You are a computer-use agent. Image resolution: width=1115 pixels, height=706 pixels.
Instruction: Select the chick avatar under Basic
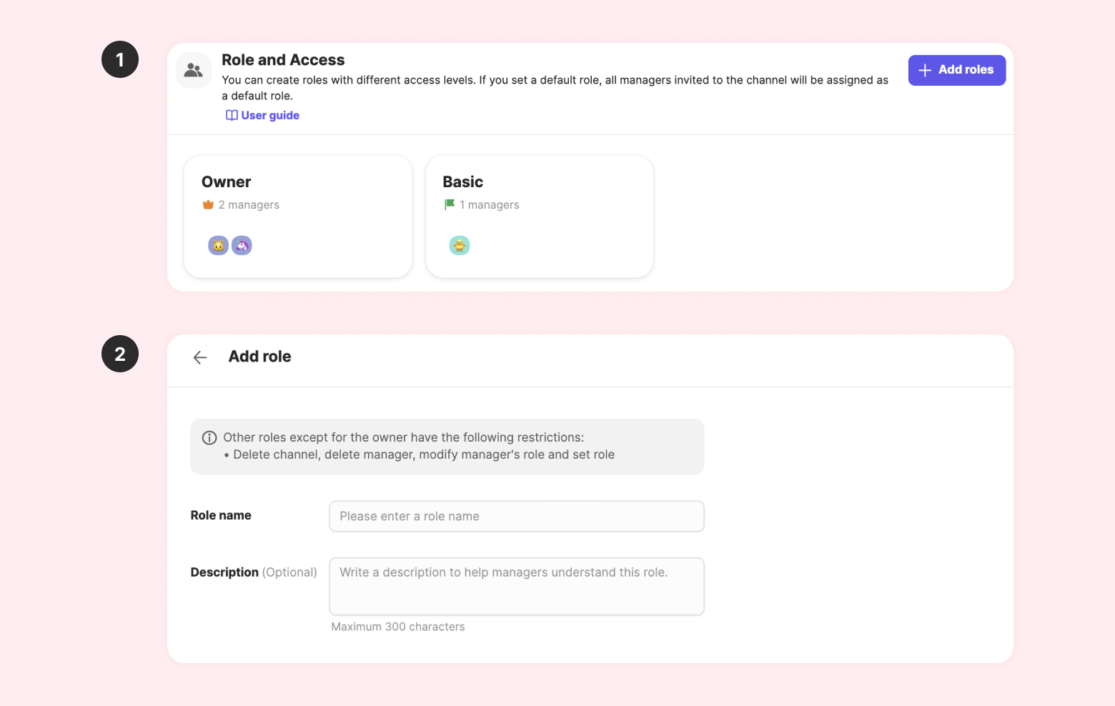(x=460, y=246)
